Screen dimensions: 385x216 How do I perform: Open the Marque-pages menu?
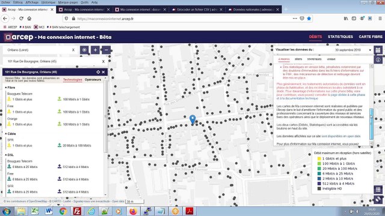(68, 2)
